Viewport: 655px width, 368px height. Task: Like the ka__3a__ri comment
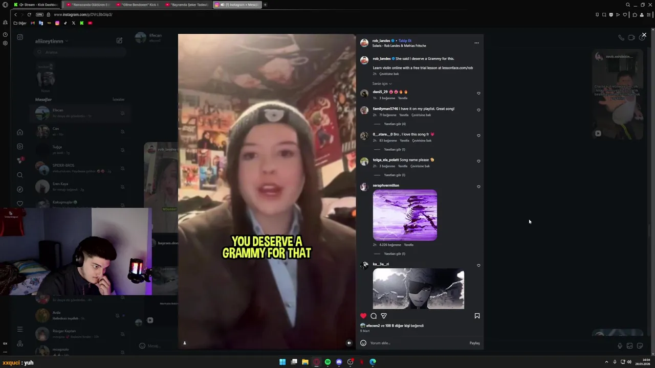click(x=478, y=265)
